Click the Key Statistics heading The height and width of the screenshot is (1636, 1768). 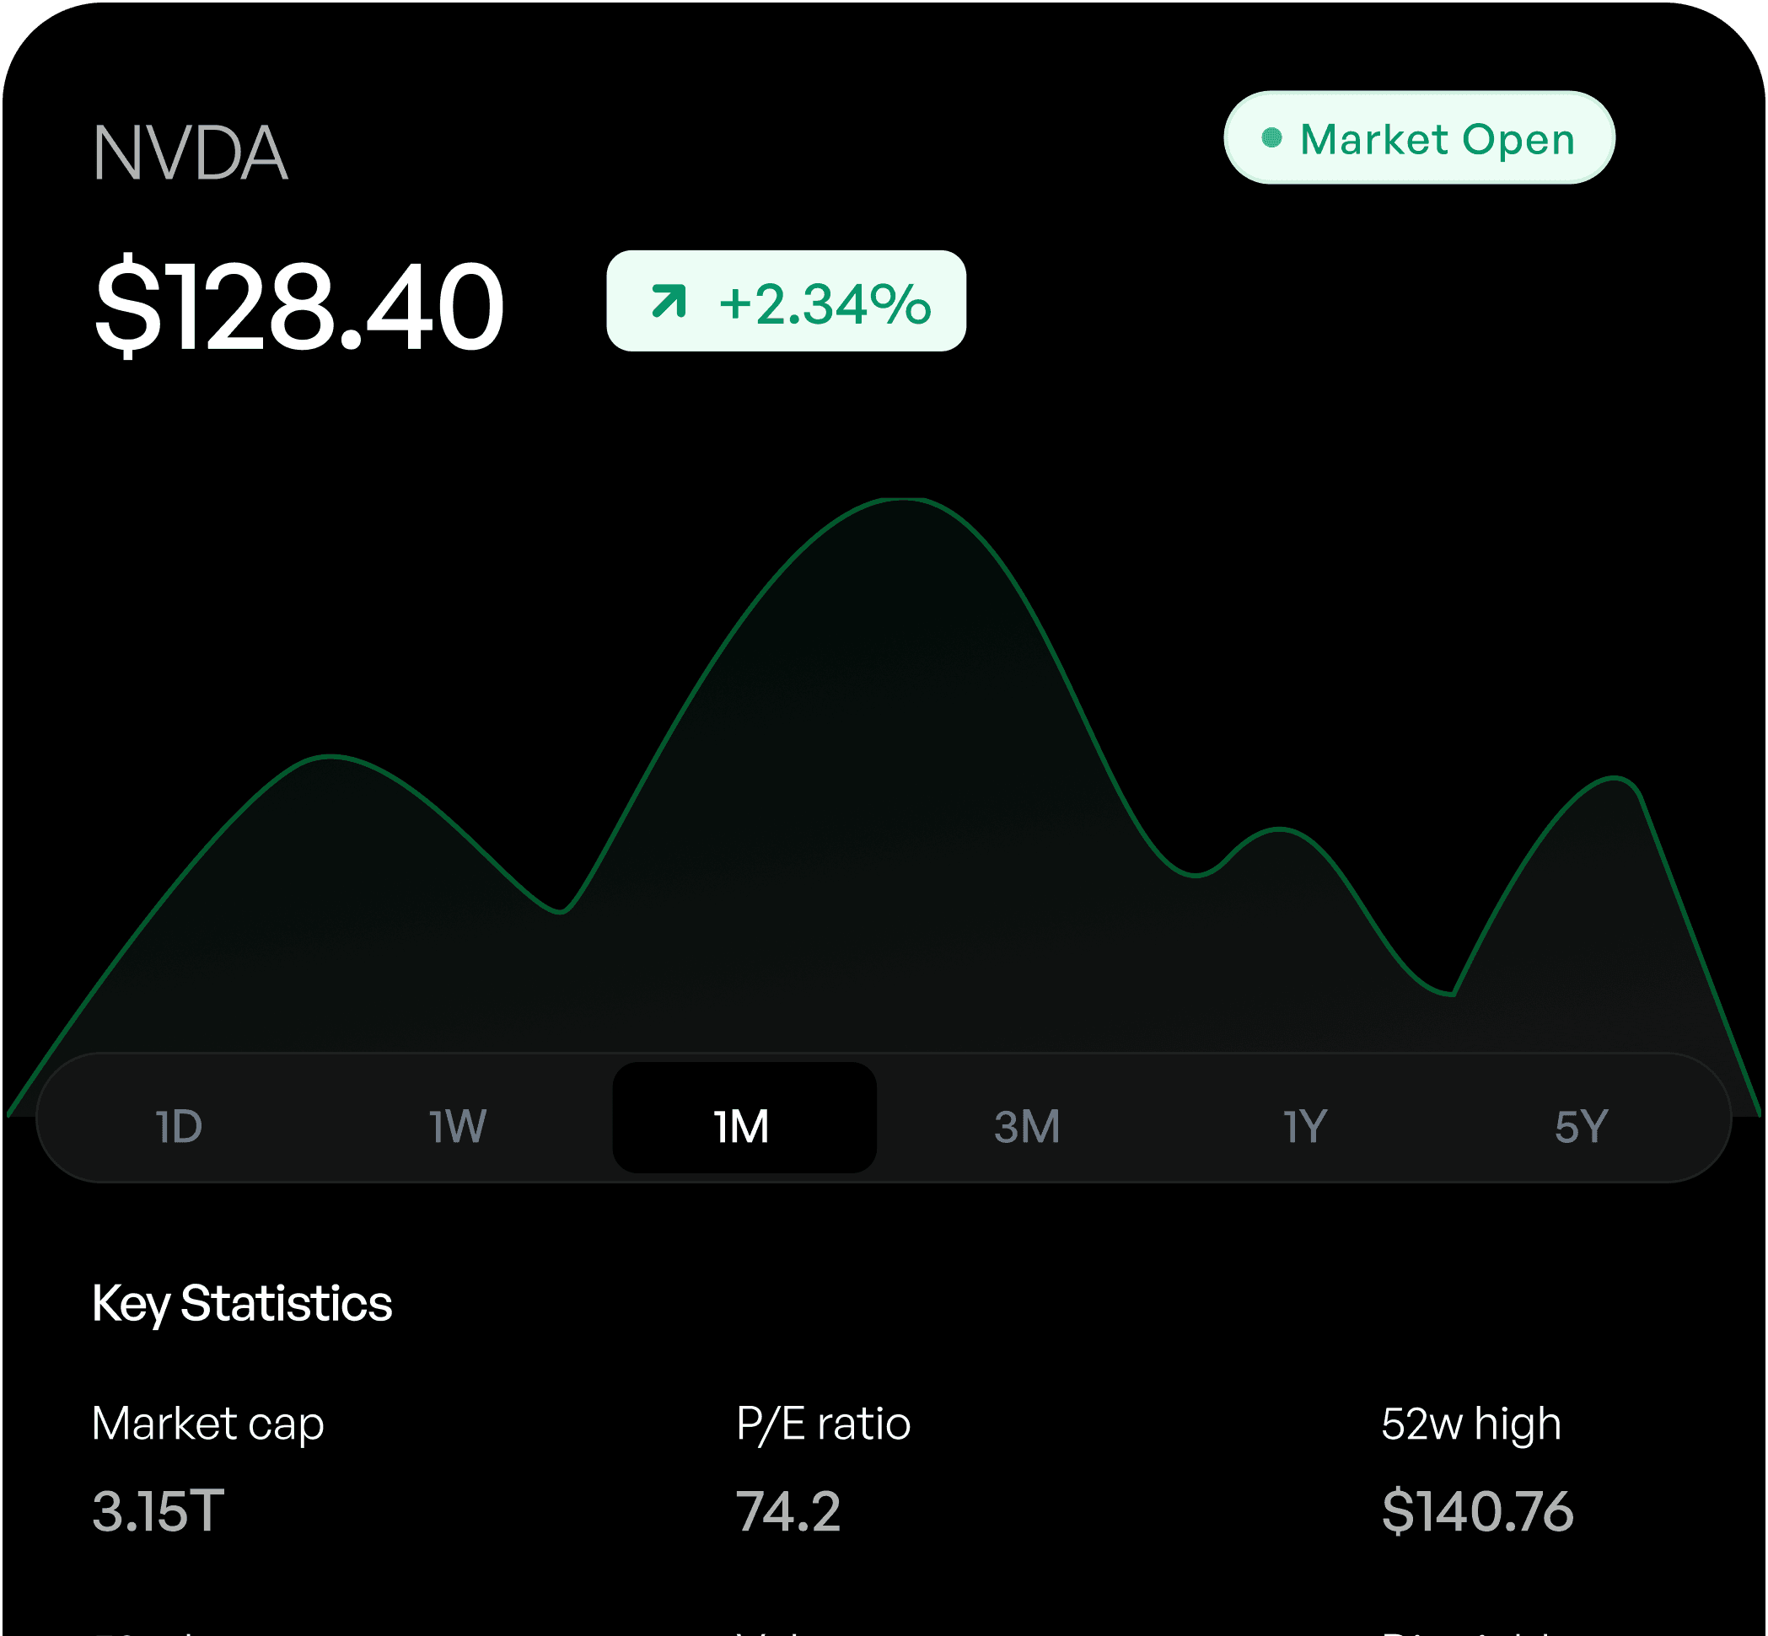(x=242, y=1304)
